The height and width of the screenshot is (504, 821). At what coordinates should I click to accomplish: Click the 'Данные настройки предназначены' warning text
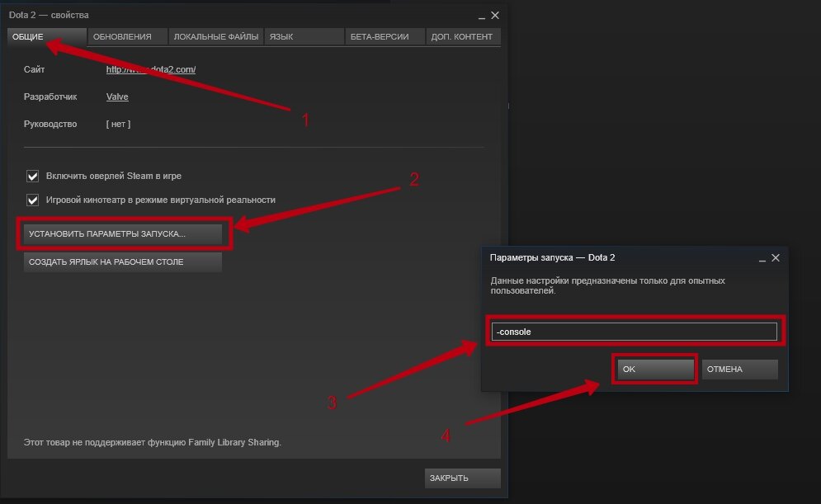point(607,285)
